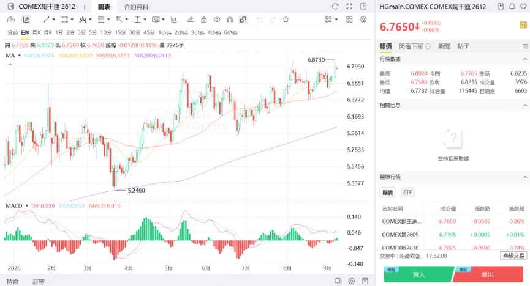530x286 pixels.
Task: Open Fibonacci lines options arrow
Action: click(x=108, y=20)
